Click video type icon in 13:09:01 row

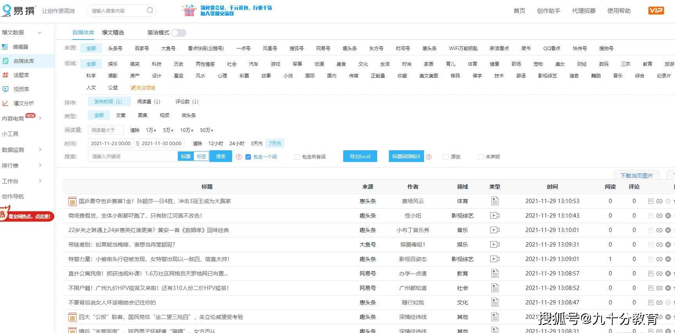495,259
